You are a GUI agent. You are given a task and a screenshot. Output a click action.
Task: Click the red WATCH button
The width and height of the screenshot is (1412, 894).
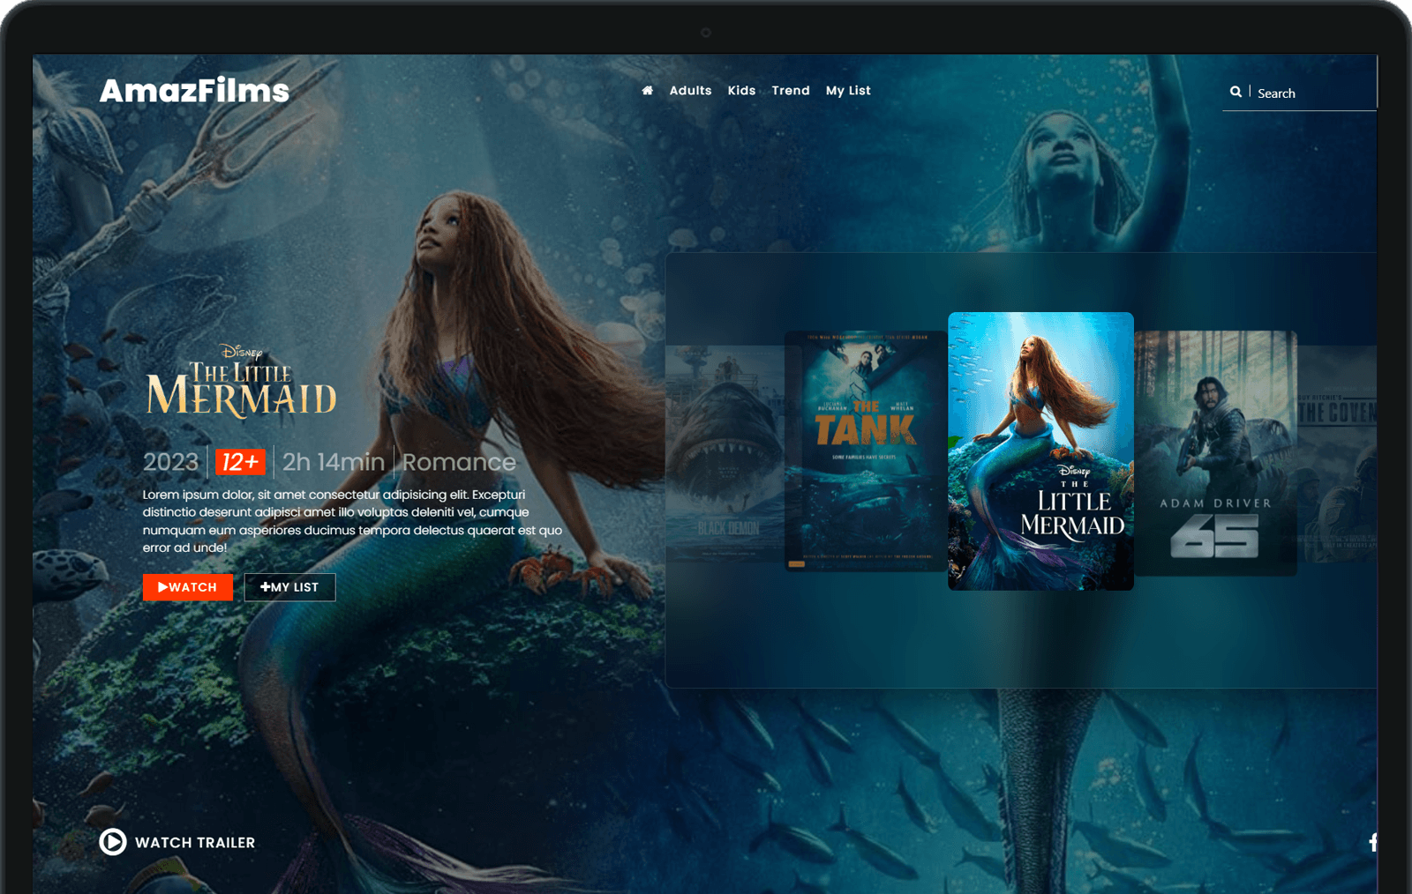188,587
